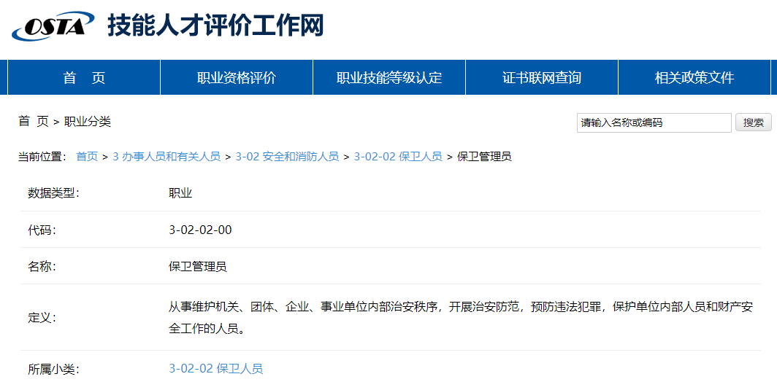Click the 定义 description paragraph

coord(461,318)
